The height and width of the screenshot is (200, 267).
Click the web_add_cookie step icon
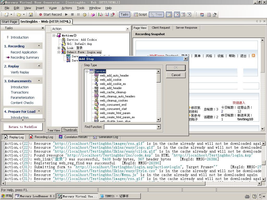(96, 80)
